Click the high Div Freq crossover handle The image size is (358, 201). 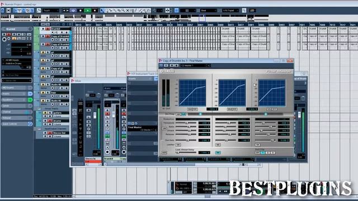[266, 114]
